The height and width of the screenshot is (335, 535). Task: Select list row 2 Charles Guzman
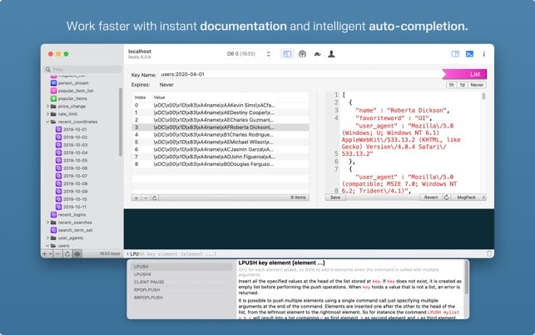point(220,120)
